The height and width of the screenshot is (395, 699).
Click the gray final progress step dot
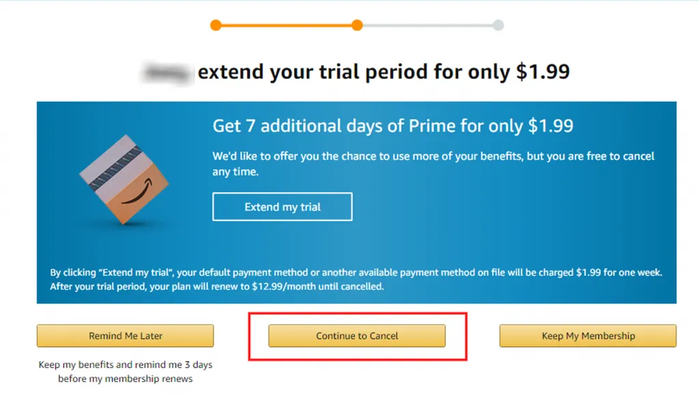pos(498,25)
